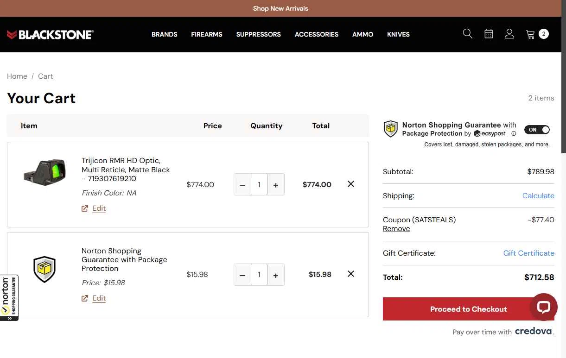Open the KNIVES menu

[399, 34]
